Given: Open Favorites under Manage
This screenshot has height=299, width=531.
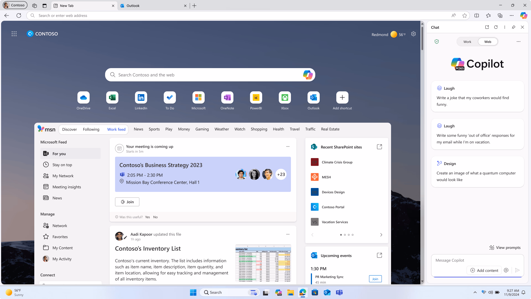Looking at the screenshot, I should (x=71, y=237).
